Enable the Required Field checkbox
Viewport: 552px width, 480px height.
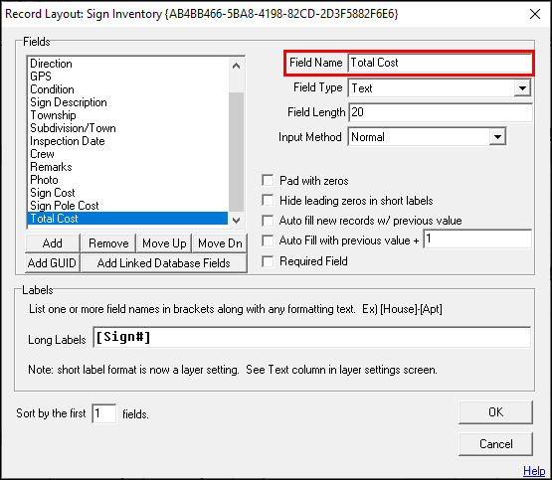(x=268, y=261)
